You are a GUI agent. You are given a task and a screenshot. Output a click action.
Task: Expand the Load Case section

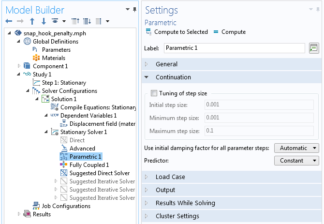170,177
